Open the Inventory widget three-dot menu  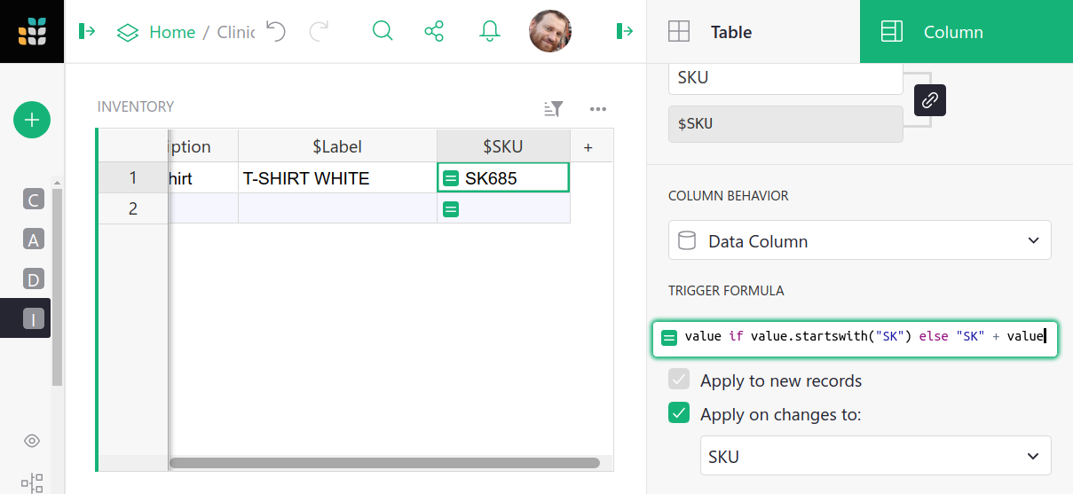(598, 109)
